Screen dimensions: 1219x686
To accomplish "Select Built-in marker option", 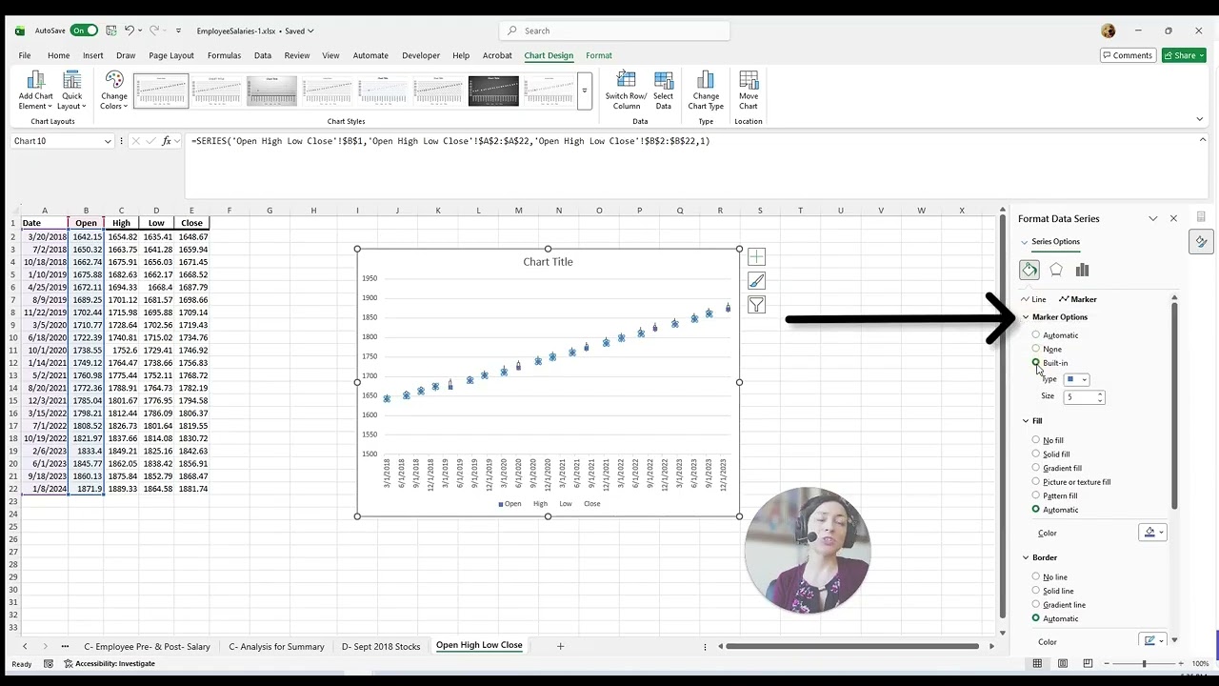I will click(x=1036, y=363).
